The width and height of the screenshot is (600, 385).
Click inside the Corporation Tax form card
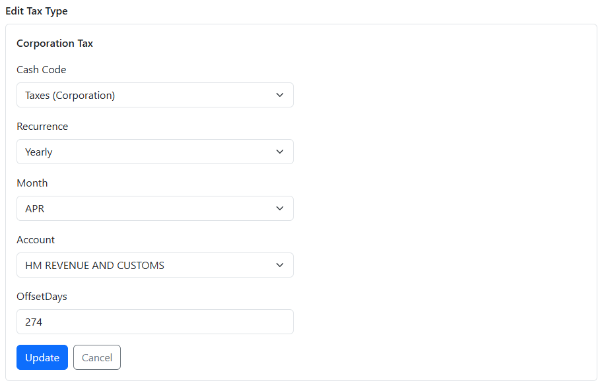coord(429,198)
